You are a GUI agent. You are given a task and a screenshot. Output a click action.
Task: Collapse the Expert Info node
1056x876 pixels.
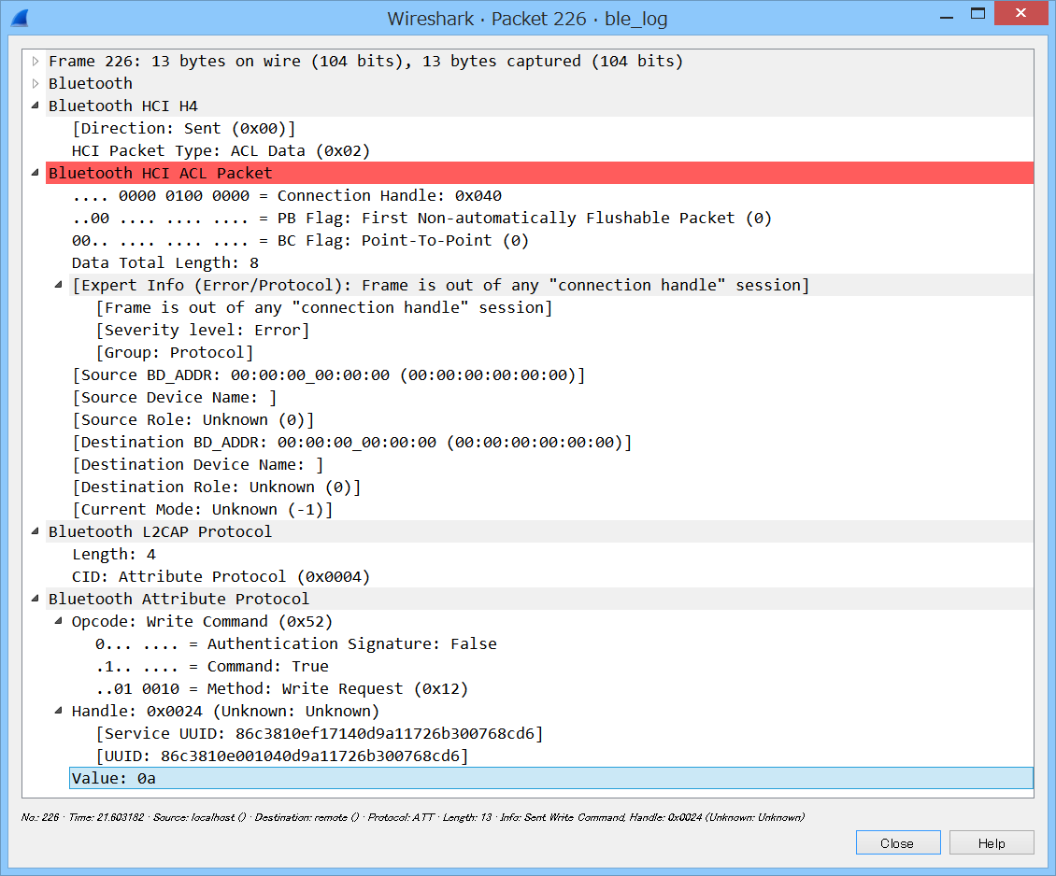tap(59, 285)
